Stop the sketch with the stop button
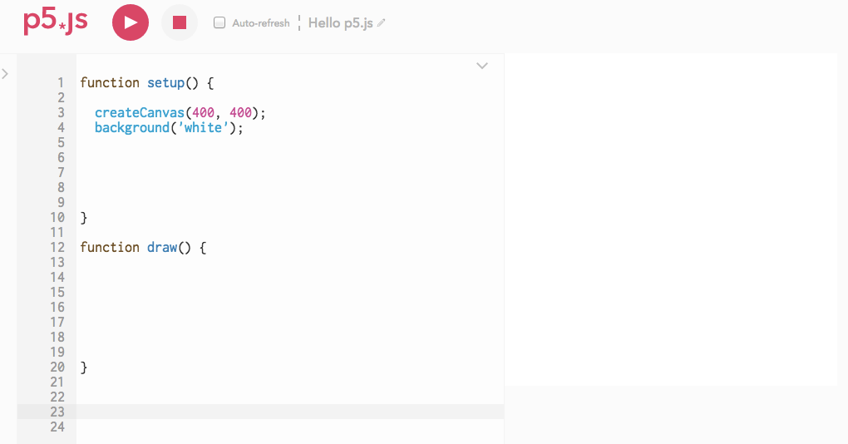Screen dimensions: 848x444 180,22
